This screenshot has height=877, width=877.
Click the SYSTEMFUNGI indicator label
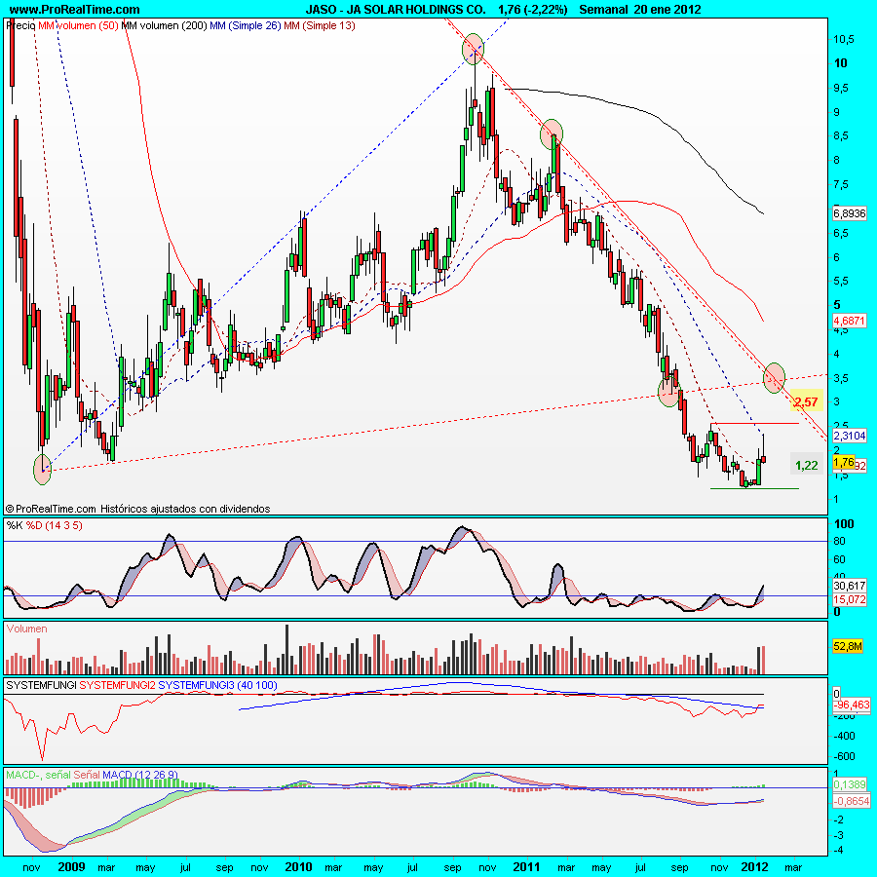[x=41, y=685]
